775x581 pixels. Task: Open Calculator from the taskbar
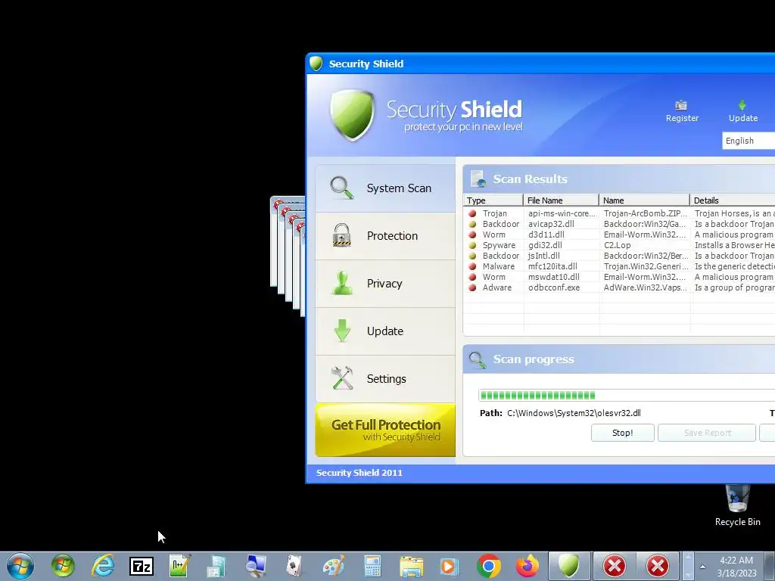[x=372, y=566]
